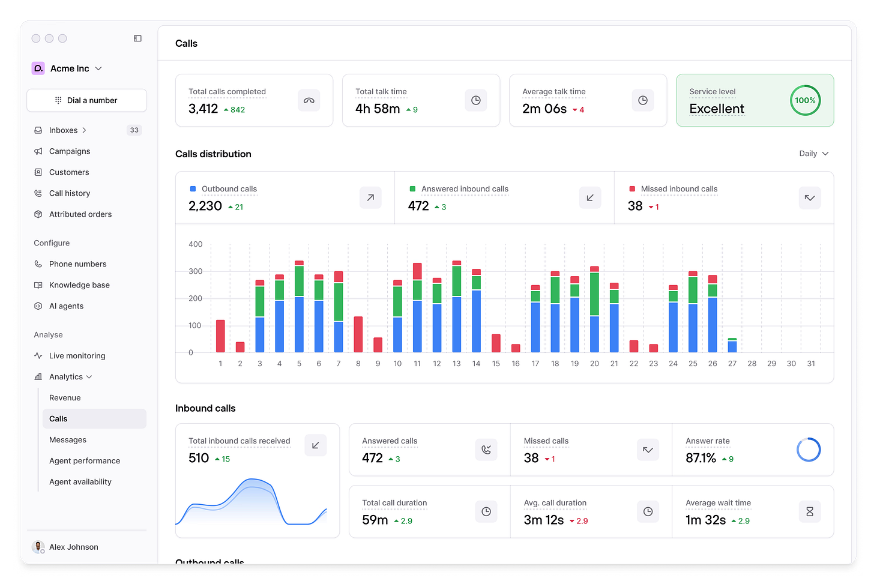Click the outbound arrow icon for Outbound calls
874x587 pixels.
click(x=370, y=197)
